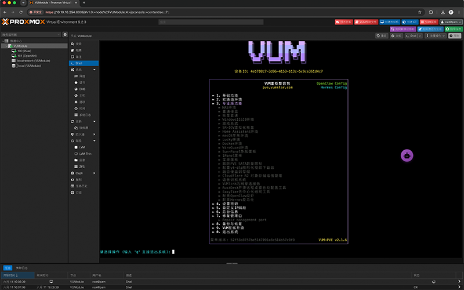Screen dimensions: 464x290
Task: Open Disks (磁盘) in side menu
Action: coord(79,141)
